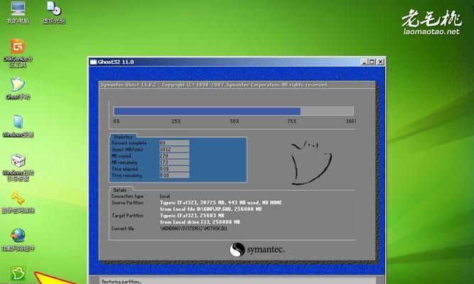Maximize the Ghost32 11.0 window
Image resolution: width=474 pixels, height=284 pixels.
372,62
